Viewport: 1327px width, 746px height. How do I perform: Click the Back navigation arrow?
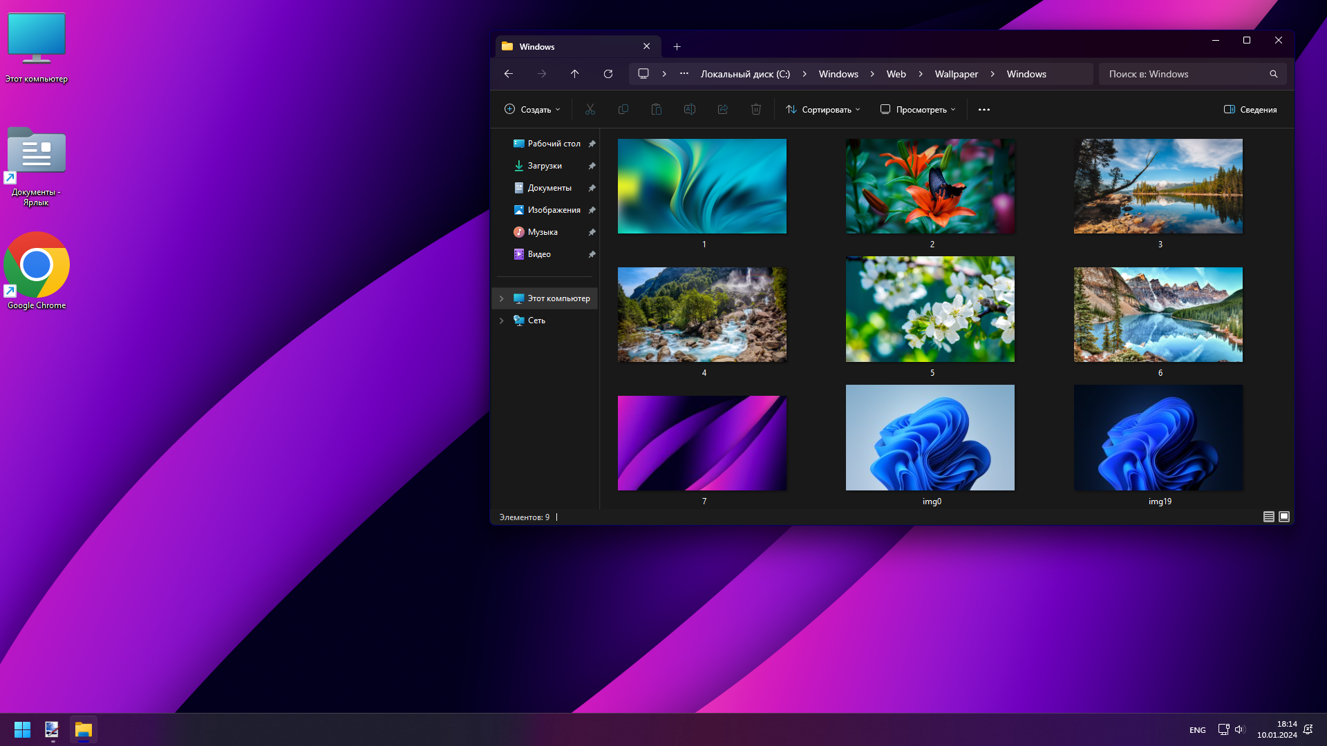pos(509,74)
